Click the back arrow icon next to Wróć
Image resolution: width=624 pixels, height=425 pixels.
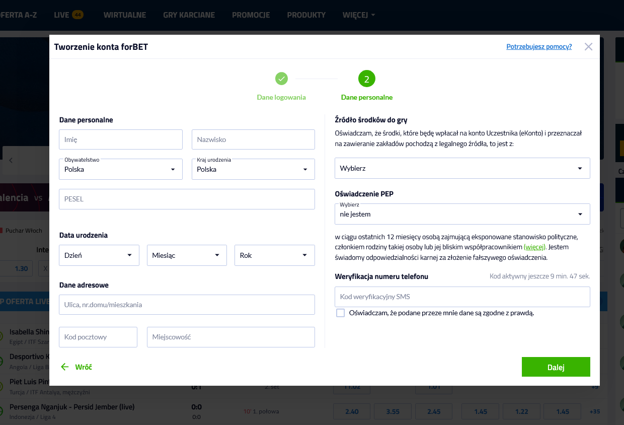[x=64, y=367]
